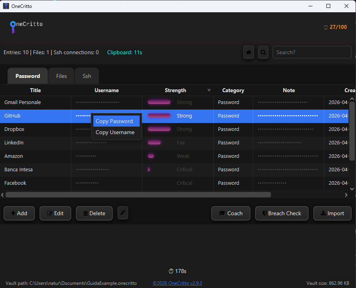Screen dimensions: 356x288
Task: Click the home icon button
Action: pos(248,52)
